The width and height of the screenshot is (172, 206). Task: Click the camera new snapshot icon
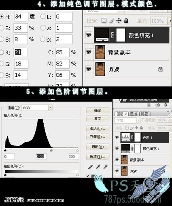tap(157, 105)
